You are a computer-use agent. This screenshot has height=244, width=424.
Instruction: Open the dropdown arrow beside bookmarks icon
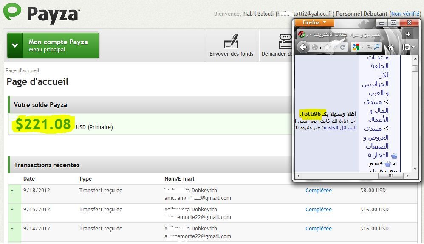pos(413,48)
